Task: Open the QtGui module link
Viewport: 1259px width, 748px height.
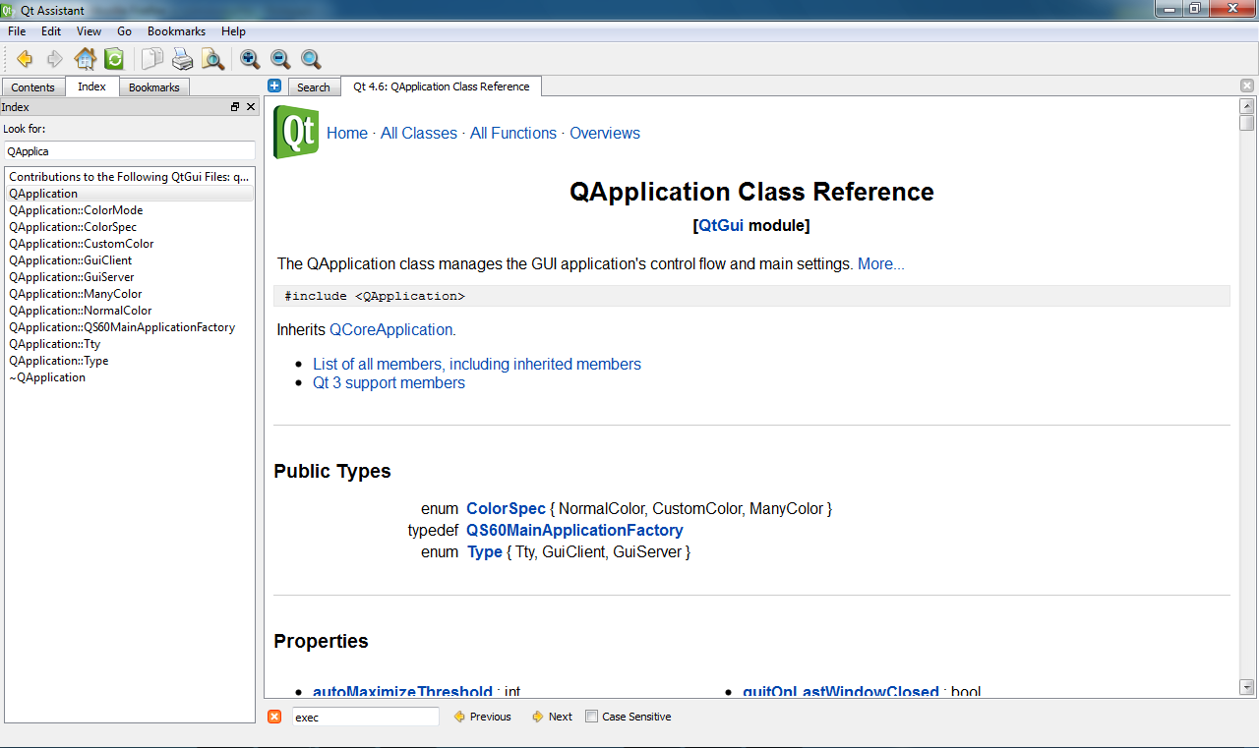Action: pyautogui.click(x=721, y=225)
